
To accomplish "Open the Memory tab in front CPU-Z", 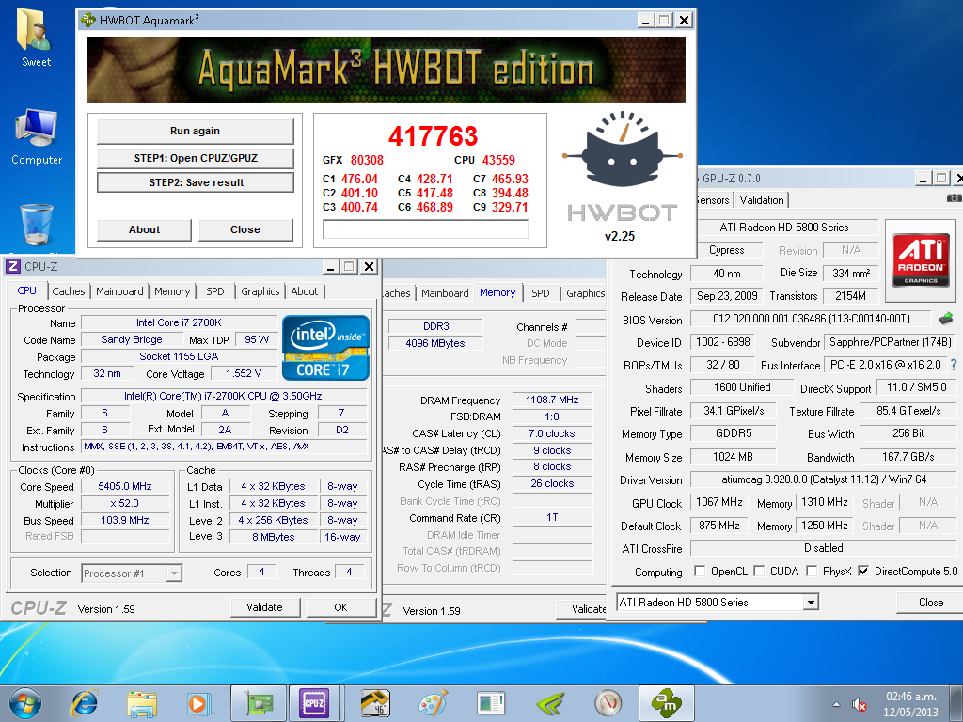I will [172, 291].
